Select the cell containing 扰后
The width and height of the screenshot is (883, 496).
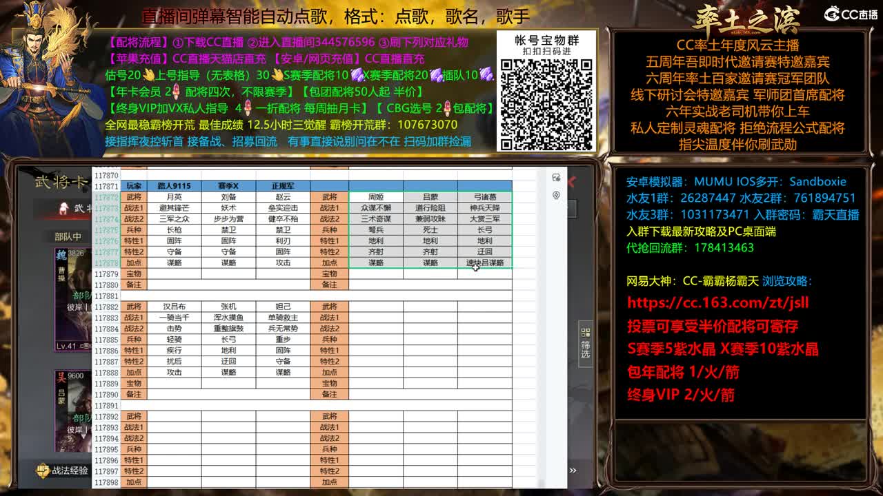pyautogui.click(x=174, y=362)
